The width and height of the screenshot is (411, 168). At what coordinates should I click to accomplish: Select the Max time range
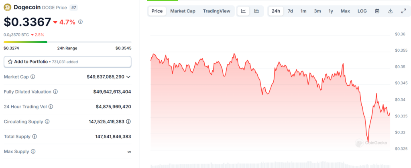point(345,11)
